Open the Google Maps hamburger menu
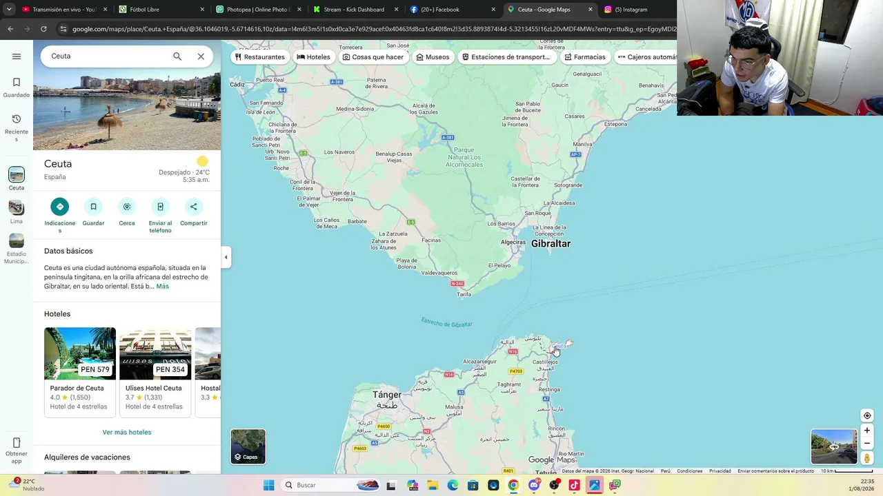 click(x=17, y=56)
